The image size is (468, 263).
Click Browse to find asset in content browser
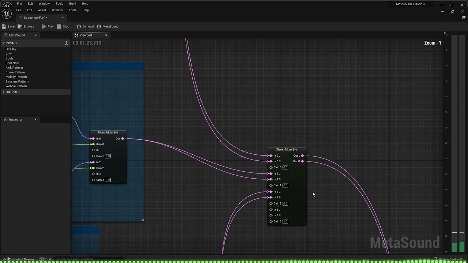tap(26, 26)
